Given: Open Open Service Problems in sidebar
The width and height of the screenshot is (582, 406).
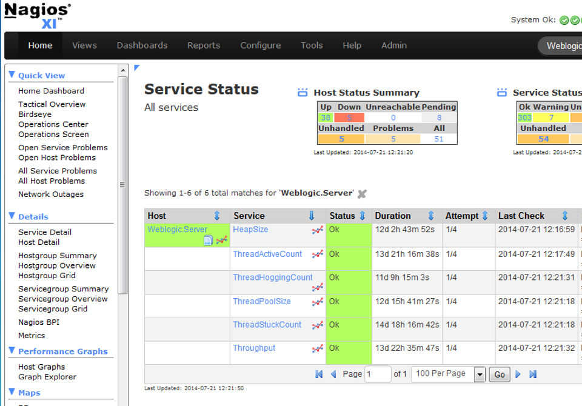Looking at the screenshot, I should click(x=63, y=148).
